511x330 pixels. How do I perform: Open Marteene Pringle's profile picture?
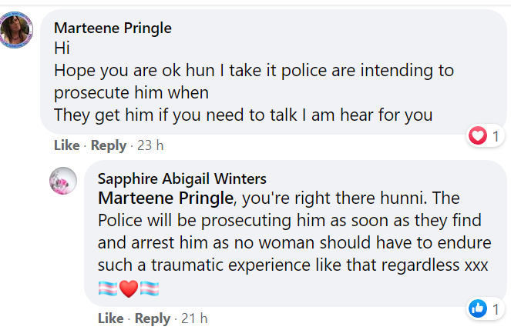(x=15, y=30)
